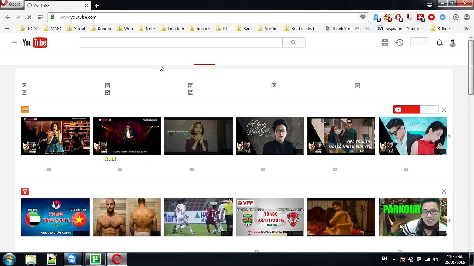Screen dimensions: 474x266
Task: Open the Opera profile icon in the toolbar
Action: (x=467, y=17)
